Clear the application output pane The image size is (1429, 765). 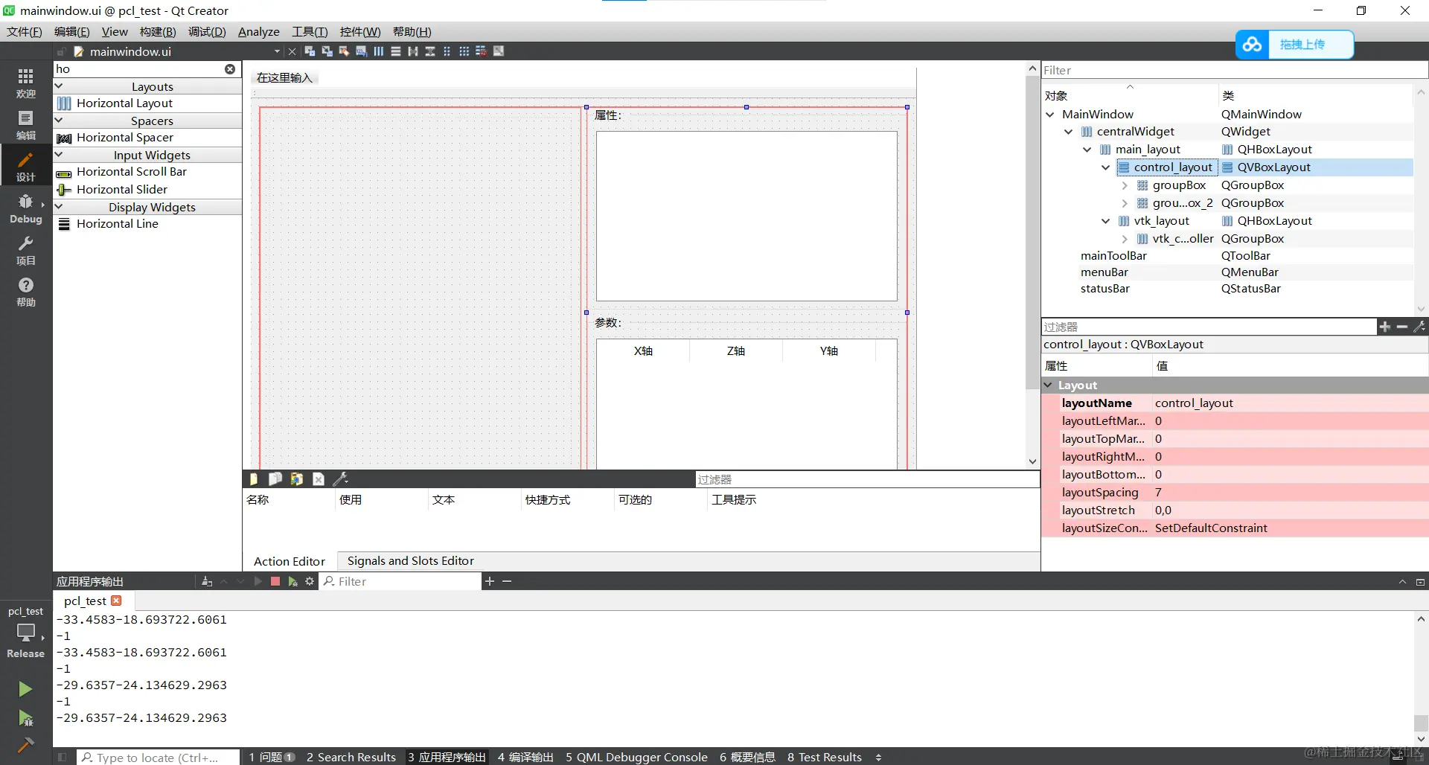click(x=207, y=581)
